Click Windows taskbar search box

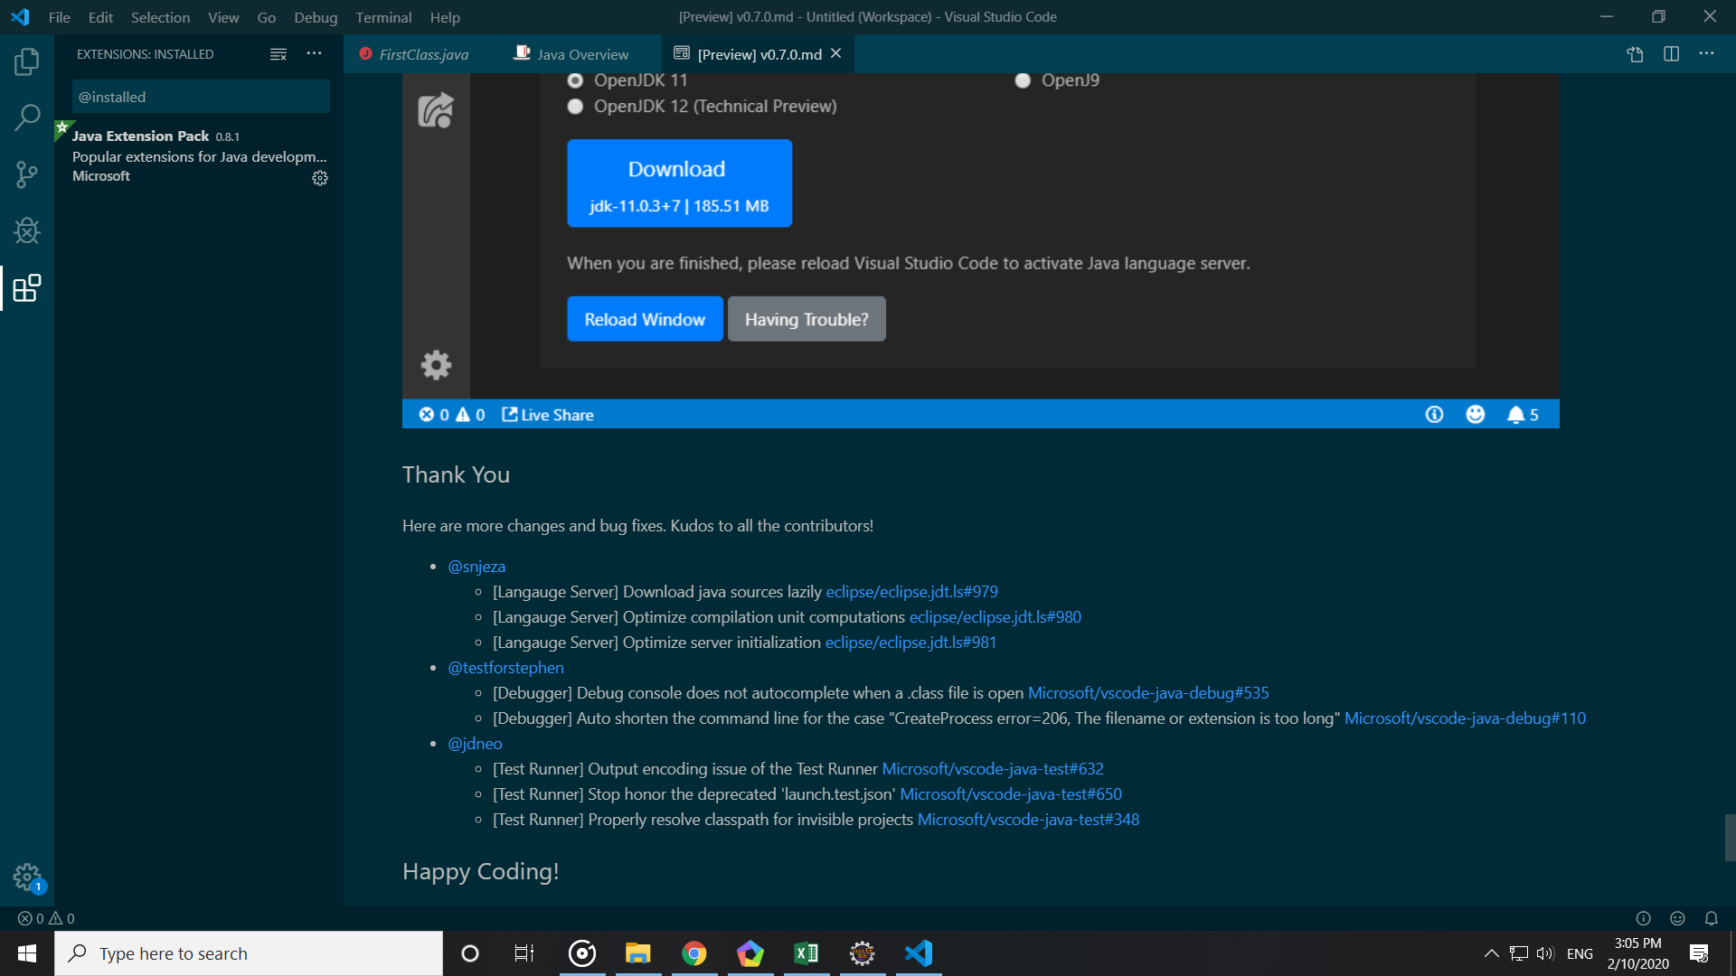[x=249, y=953]
